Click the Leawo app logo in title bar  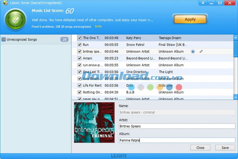tap(5, 3)
